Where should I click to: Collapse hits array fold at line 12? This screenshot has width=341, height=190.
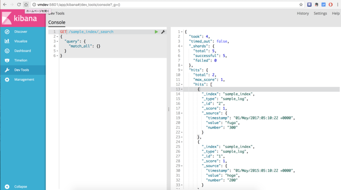pyautogui.click(x=182, y=85)
